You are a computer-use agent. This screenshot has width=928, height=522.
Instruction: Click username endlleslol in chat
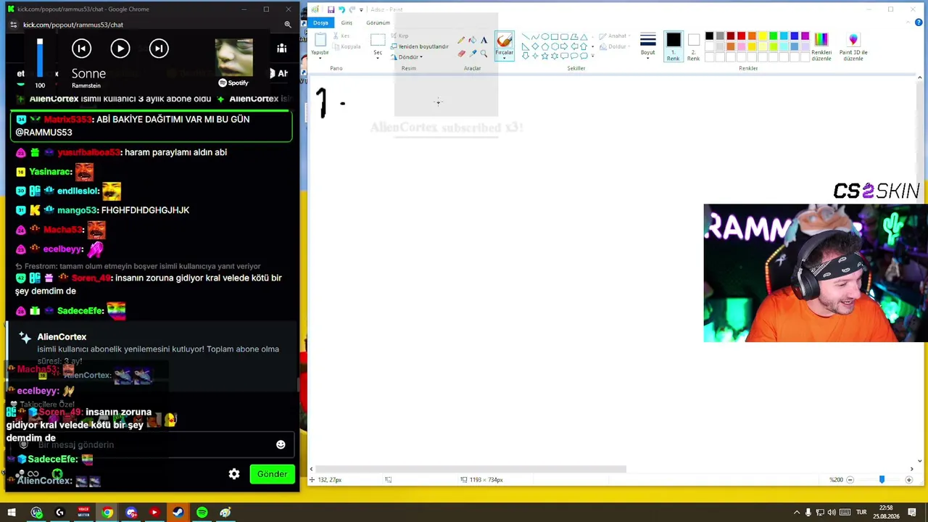(x=78, y=191)
